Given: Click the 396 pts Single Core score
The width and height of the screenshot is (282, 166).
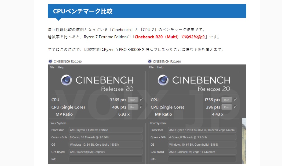Looking at the screenshot, I should coord(213,107).
